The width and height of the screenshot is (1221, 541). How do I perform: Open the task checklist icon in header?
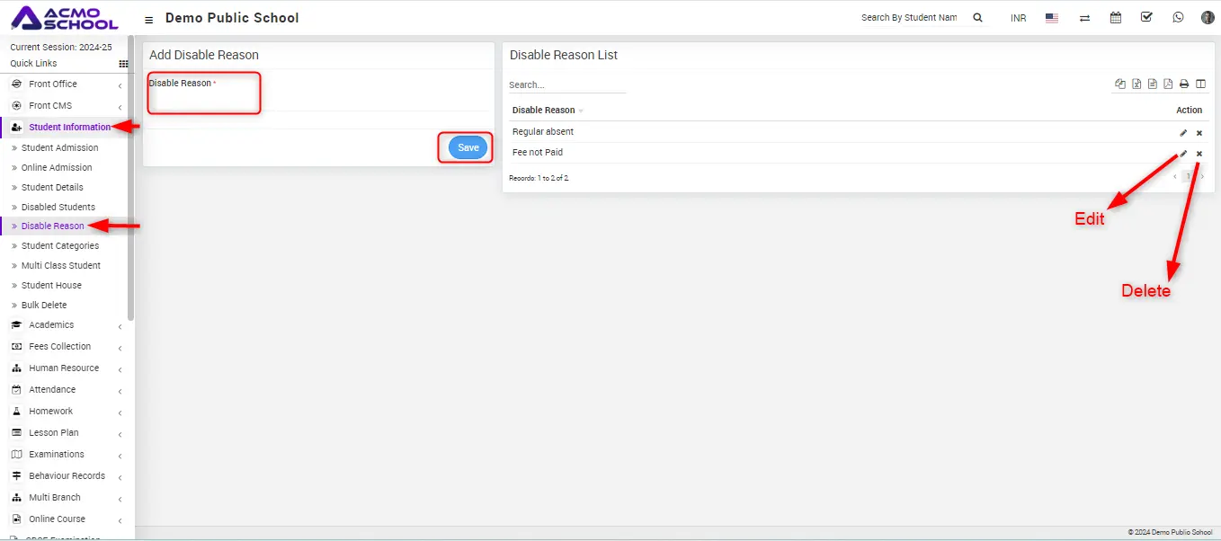pyautogui.click(x=1146, y=17)
